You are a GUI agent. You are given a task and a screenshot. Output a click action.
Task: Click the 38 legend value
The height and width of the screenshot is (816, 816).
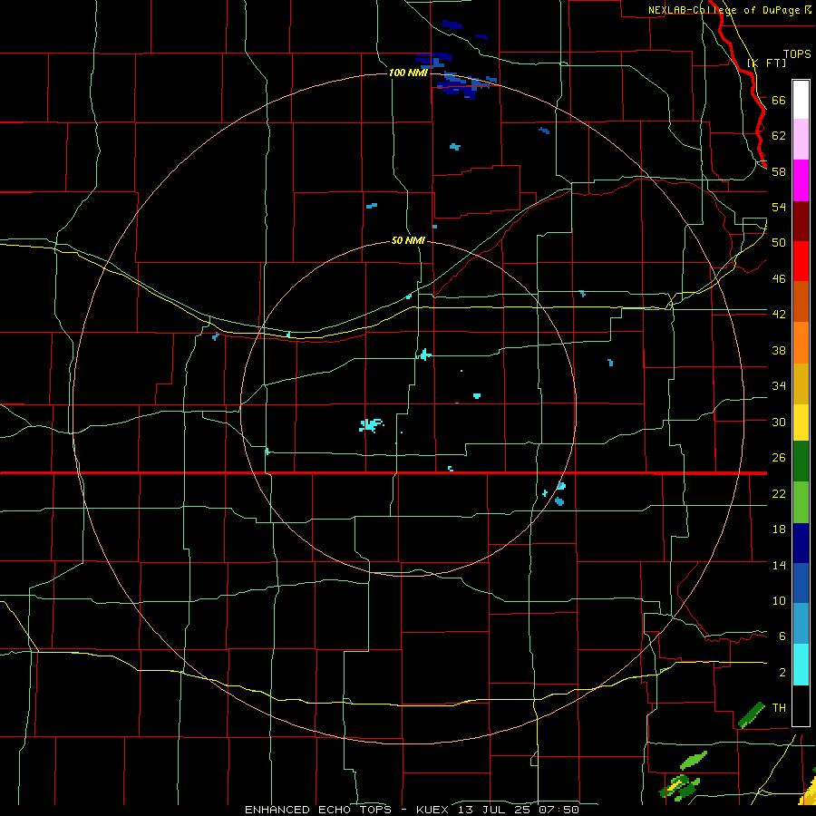779,350
